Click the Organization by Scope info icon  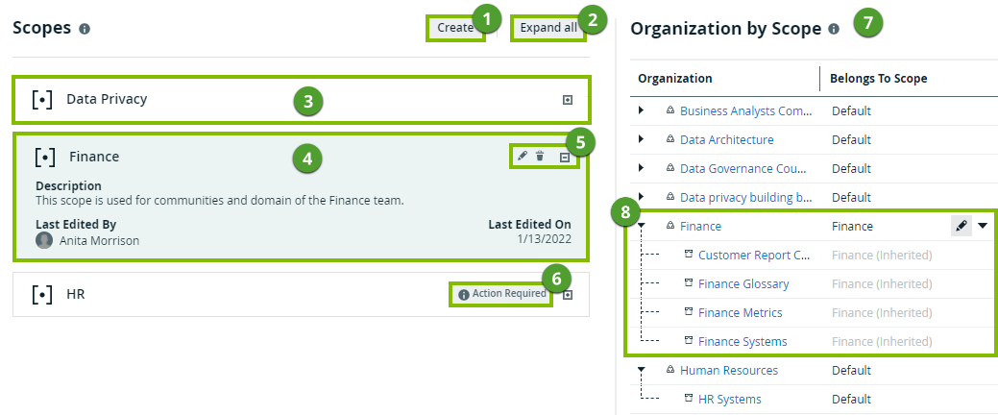click(x=834, y=29)
